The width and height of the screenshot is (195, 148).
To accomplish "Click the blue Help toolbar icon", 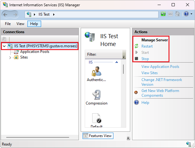I will click(x=186, y=14).
